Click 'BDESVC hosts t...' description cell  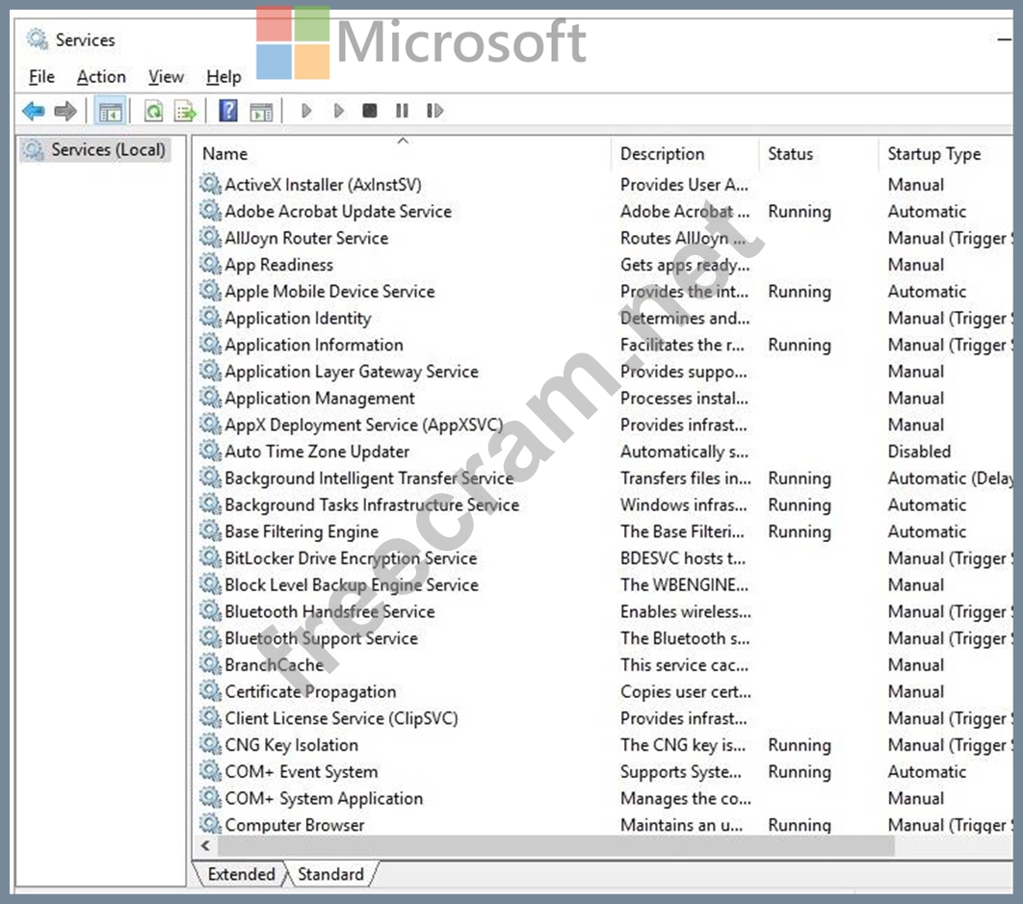coord(682,558)
